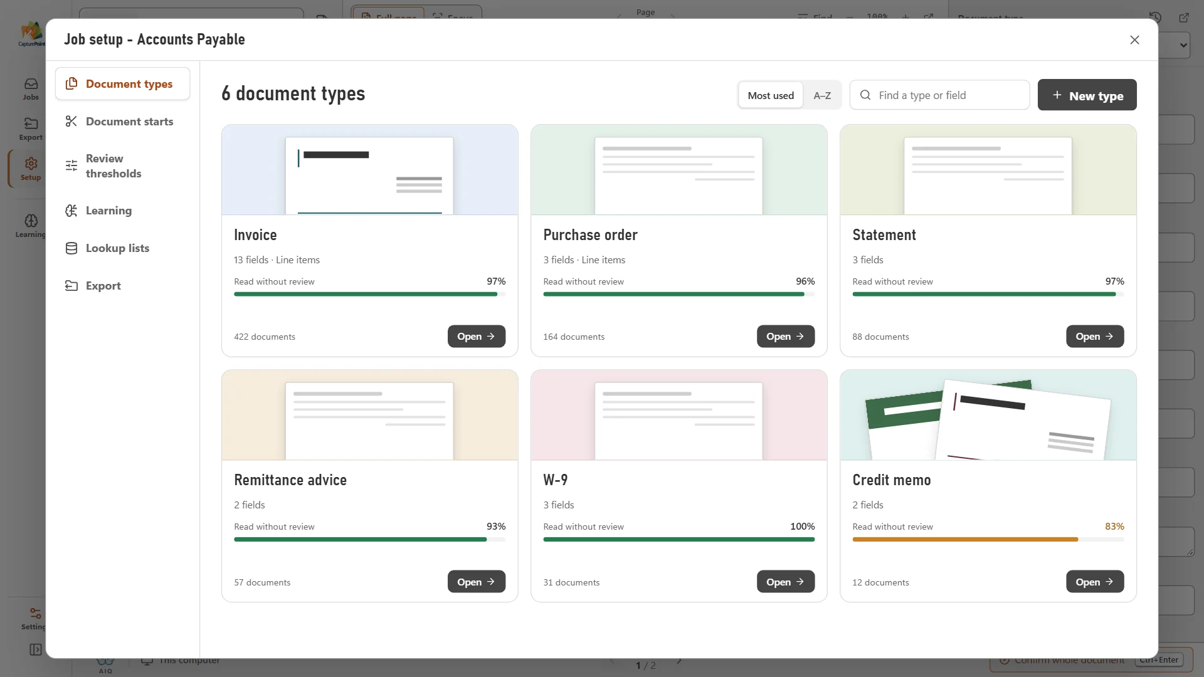Click the brain icon beside Learning in dialog

click(71, 211)
